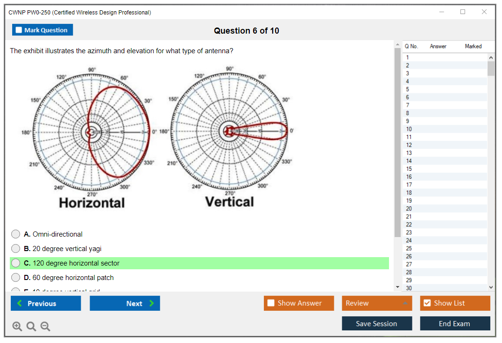Go to the Next question
The height and width of the screenshot is (343, 502).
(x=125, y=303)
